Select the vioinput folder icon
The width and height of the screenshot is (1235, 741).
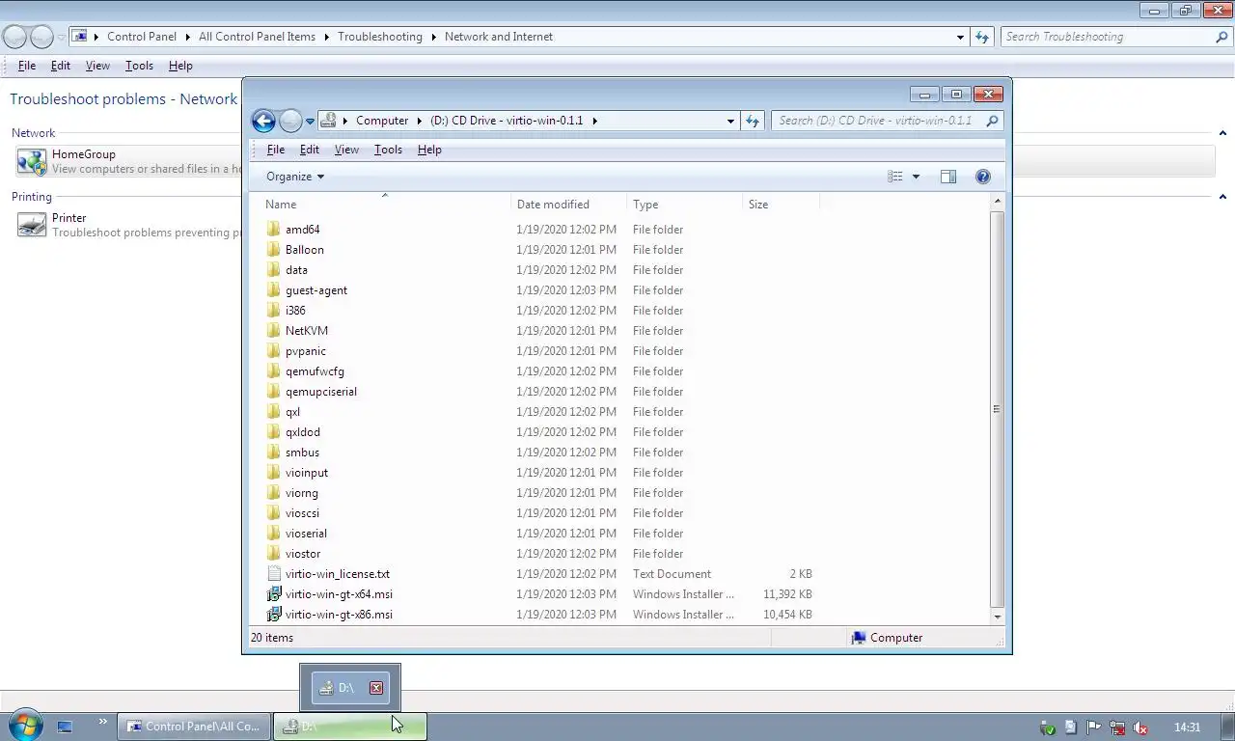click(x=274, y=473)
